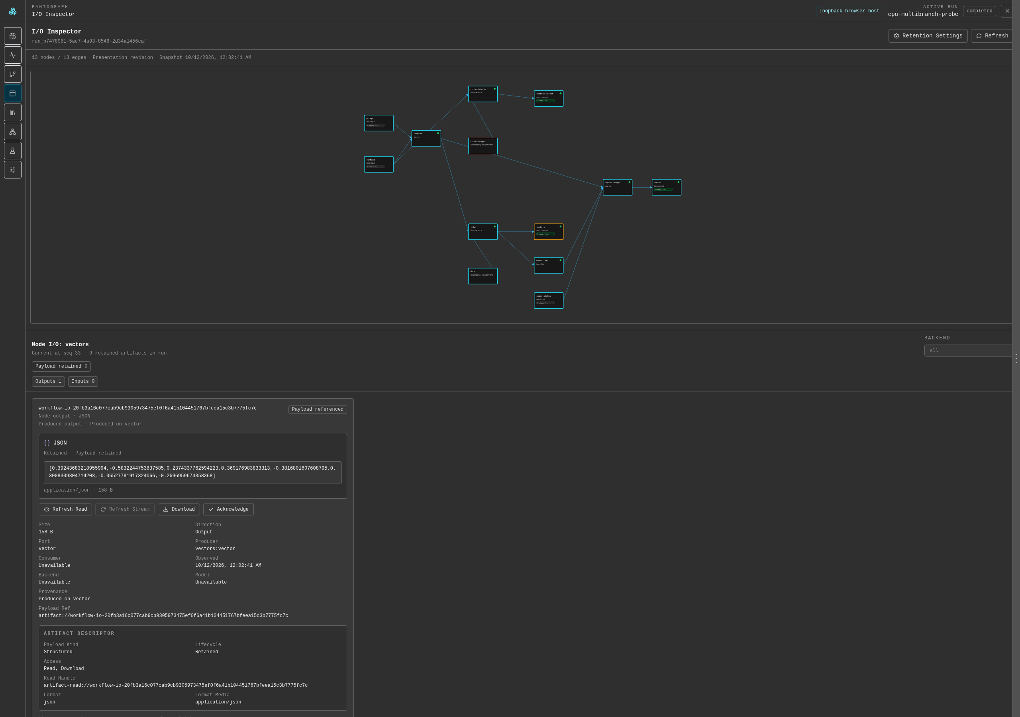Select the context-infer node
The image size is (1020, 717).
coord(483,94)
